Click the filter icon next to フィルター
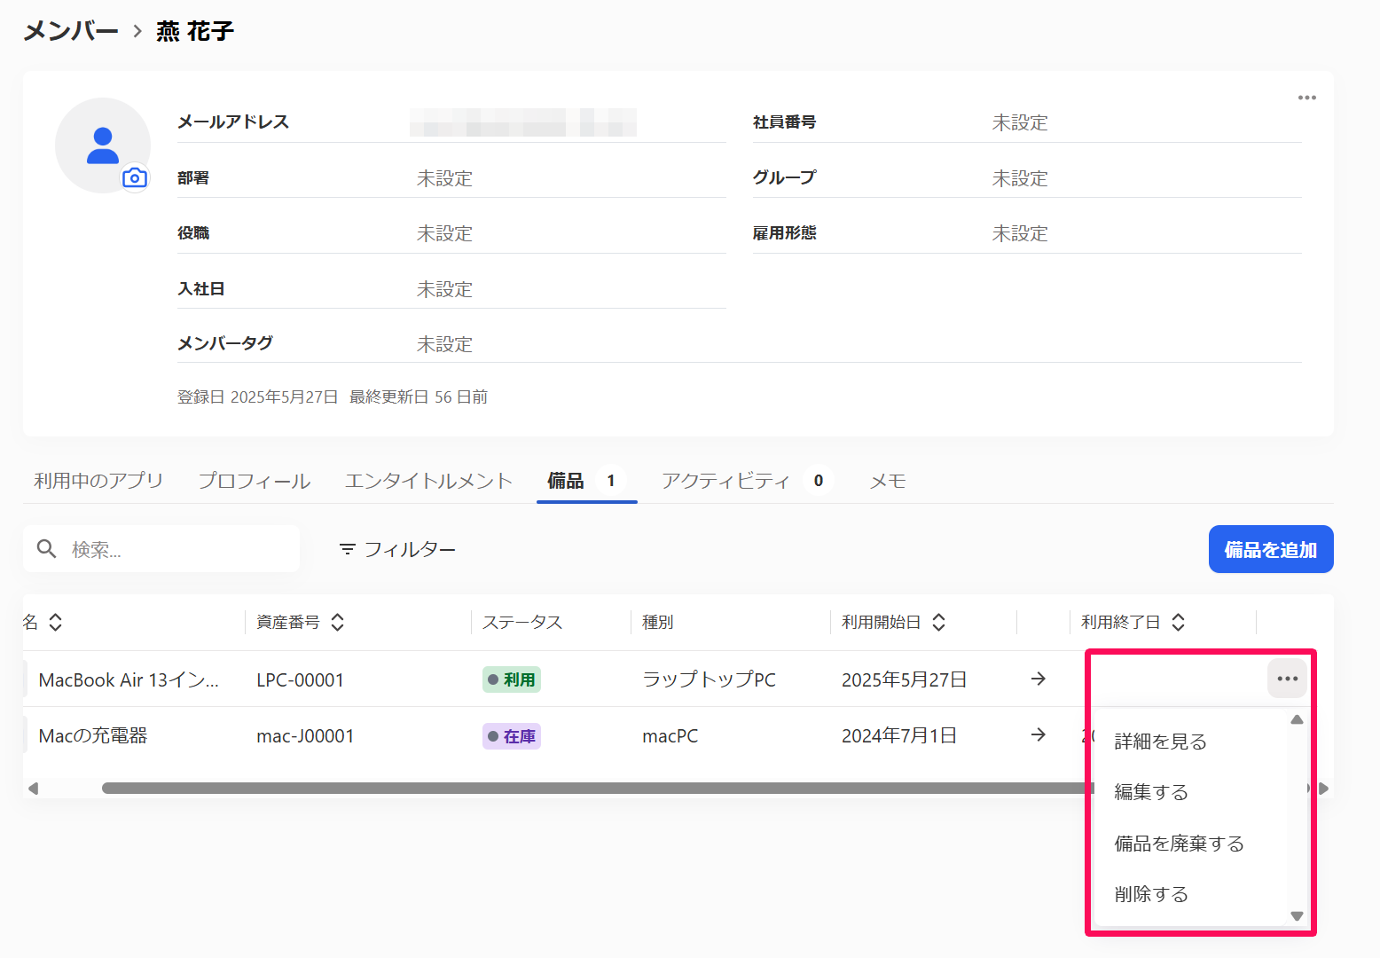The image size is (1380, 958). click(x=347, y=550)
